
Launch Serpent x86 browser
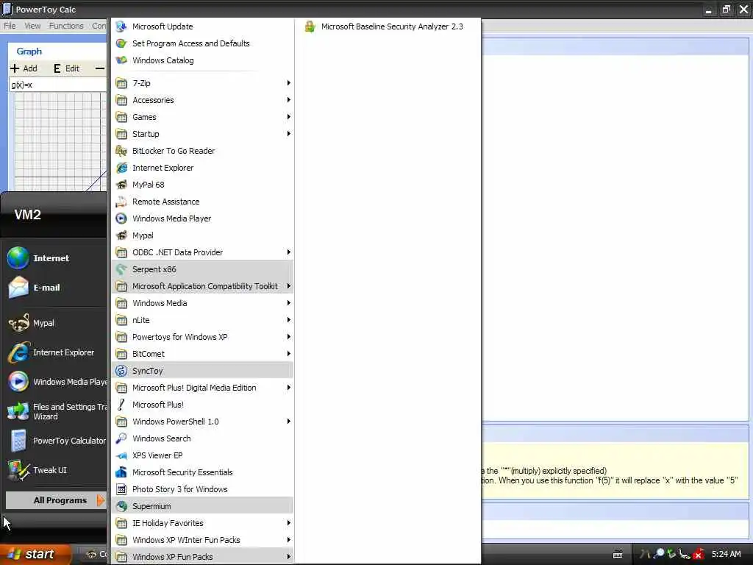click(202, 269)
